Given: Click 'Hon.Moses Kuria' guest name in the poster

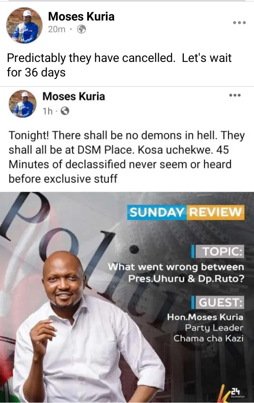Looking at the screenshot, I should coord(205,317).
